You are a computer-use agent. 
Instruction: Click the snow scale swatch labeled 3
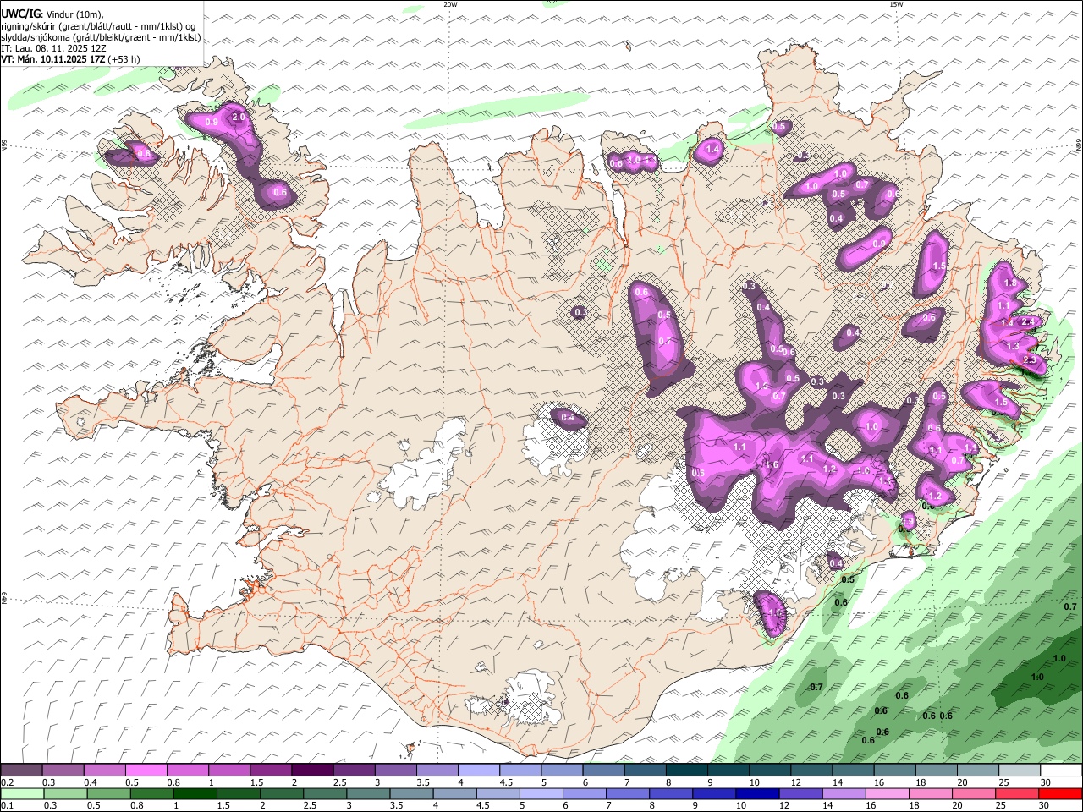point(395,771)
